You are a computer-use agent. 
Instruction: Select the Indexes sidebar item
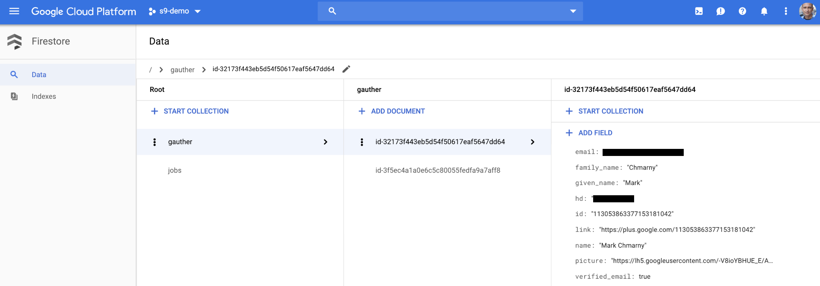(68, 96)
